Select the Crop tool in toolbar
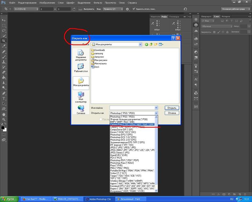252x202 pixels. tap(4, 41)
